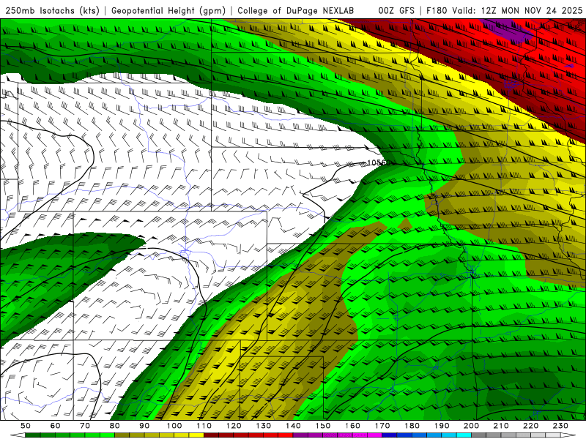Click the '210' colorbar scale label
The height and width of the screenshot is (439, 586).
[x=501, y=426]
